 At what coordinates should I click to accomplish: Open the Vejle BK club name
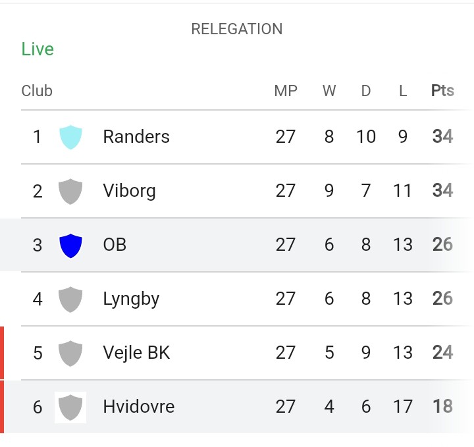click(x=136, y=353)
